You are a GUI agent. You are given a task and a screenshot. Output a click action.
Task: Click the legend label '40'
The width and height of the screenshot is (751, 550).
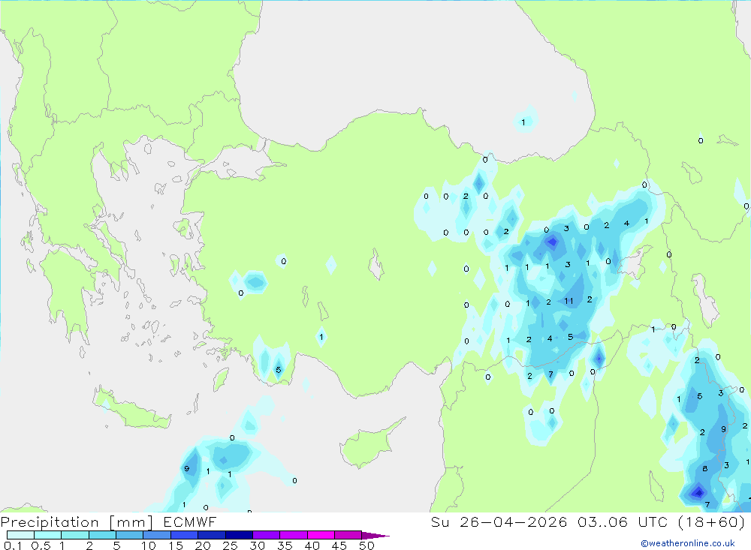point(312,545)
